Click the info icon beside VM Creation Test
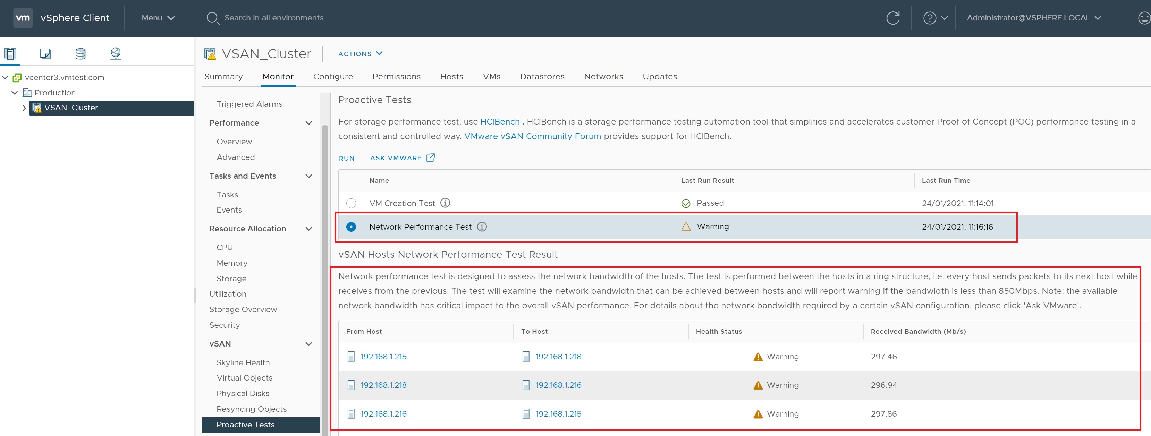The width and height of the screenshot is (1151, 436). (445, 203)
